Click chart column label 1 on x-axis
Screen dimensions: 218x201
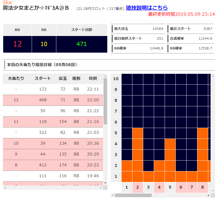tap(127, 187)
